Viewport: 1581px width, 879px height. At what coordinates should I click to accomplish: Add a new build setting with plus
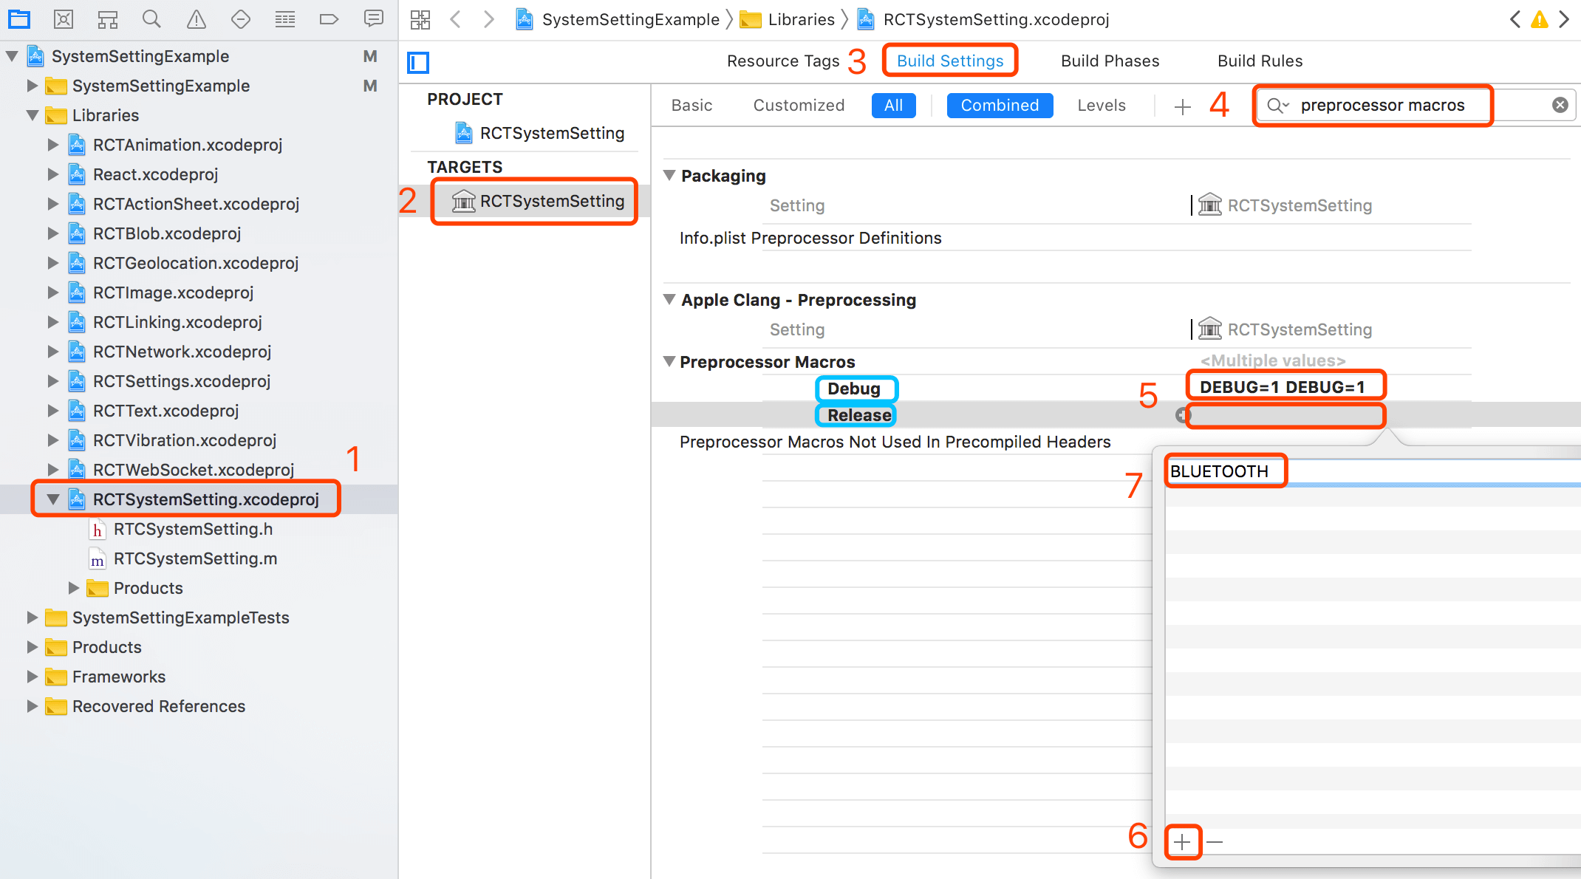point(1182,106)
